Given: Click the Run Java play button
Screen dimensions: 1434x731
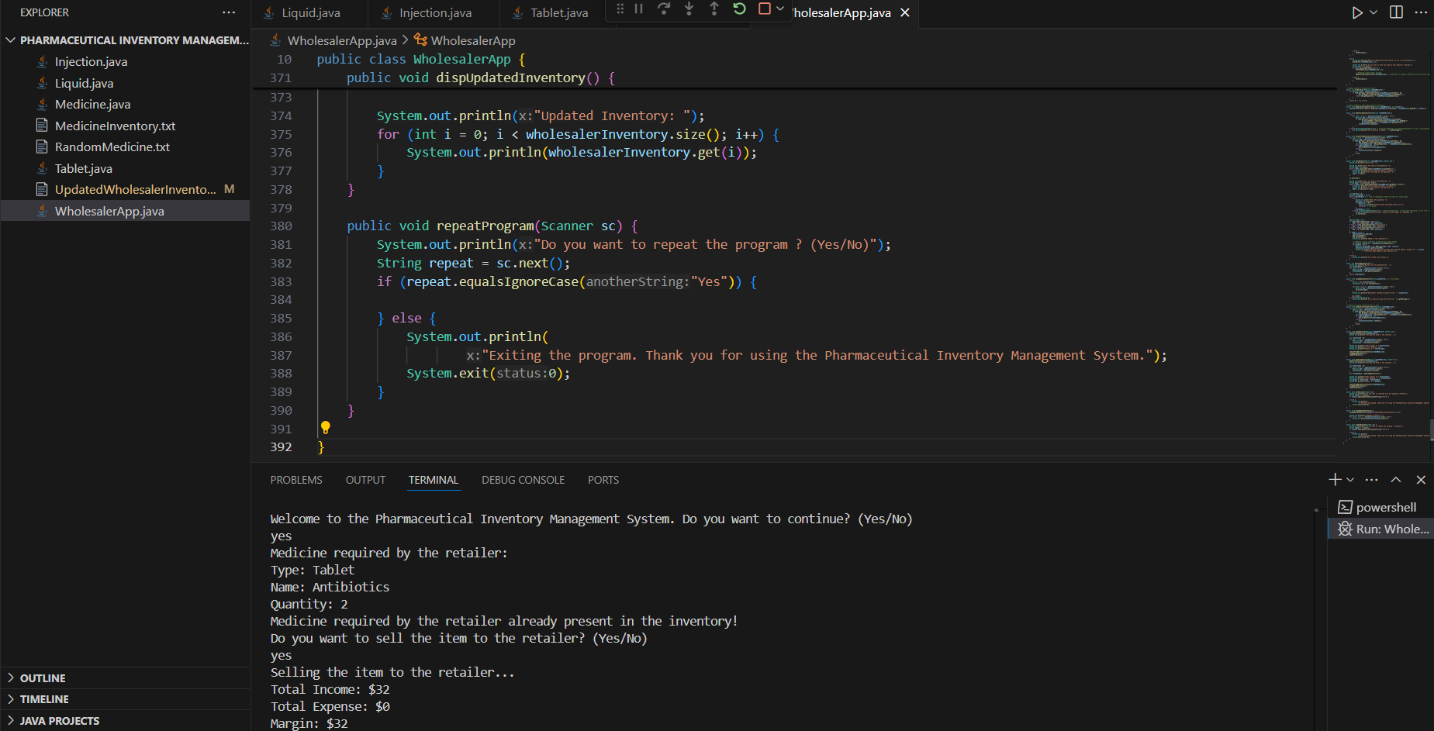Looking at the screenshot, I should (1357, 12).
